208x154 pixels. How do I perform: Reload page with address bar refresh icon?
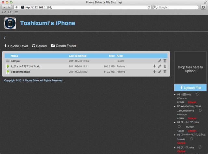tap(149, 7)
